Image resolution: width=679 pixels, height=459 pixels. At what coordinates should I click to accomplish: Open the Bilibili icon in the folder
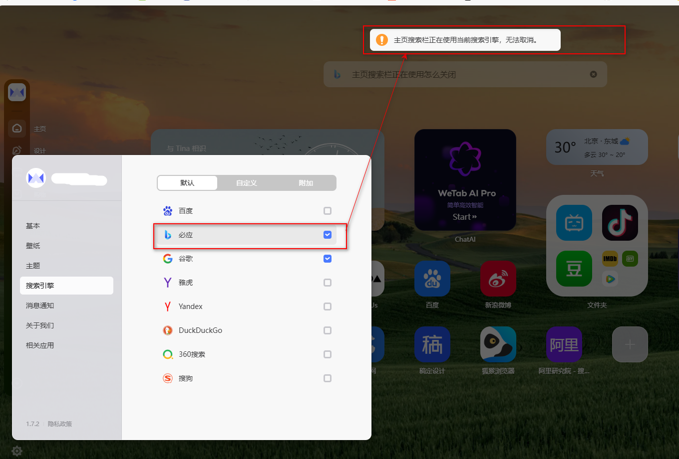(x=574, y=223)
